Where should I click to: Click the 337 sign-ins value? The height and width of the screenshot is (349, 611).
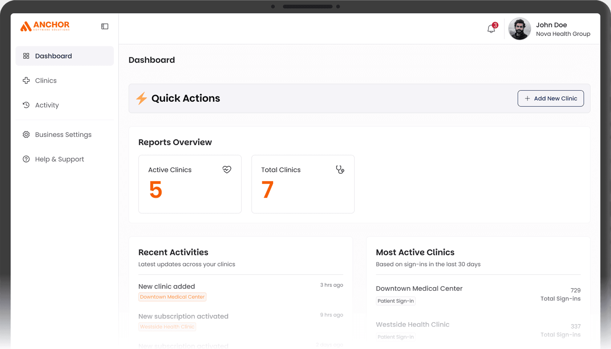(x=575, y=327)
